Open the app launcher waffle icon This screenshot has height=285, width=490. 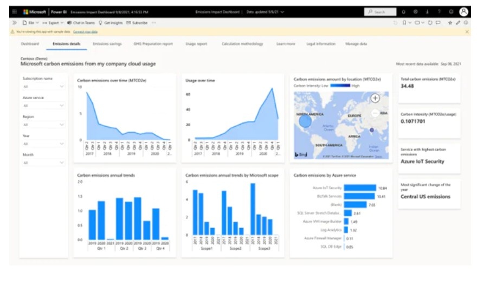15,11
